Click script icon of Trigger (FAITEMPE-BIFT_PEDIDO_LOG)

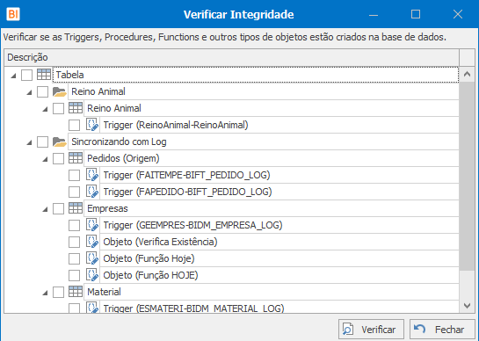pos(92,175)
